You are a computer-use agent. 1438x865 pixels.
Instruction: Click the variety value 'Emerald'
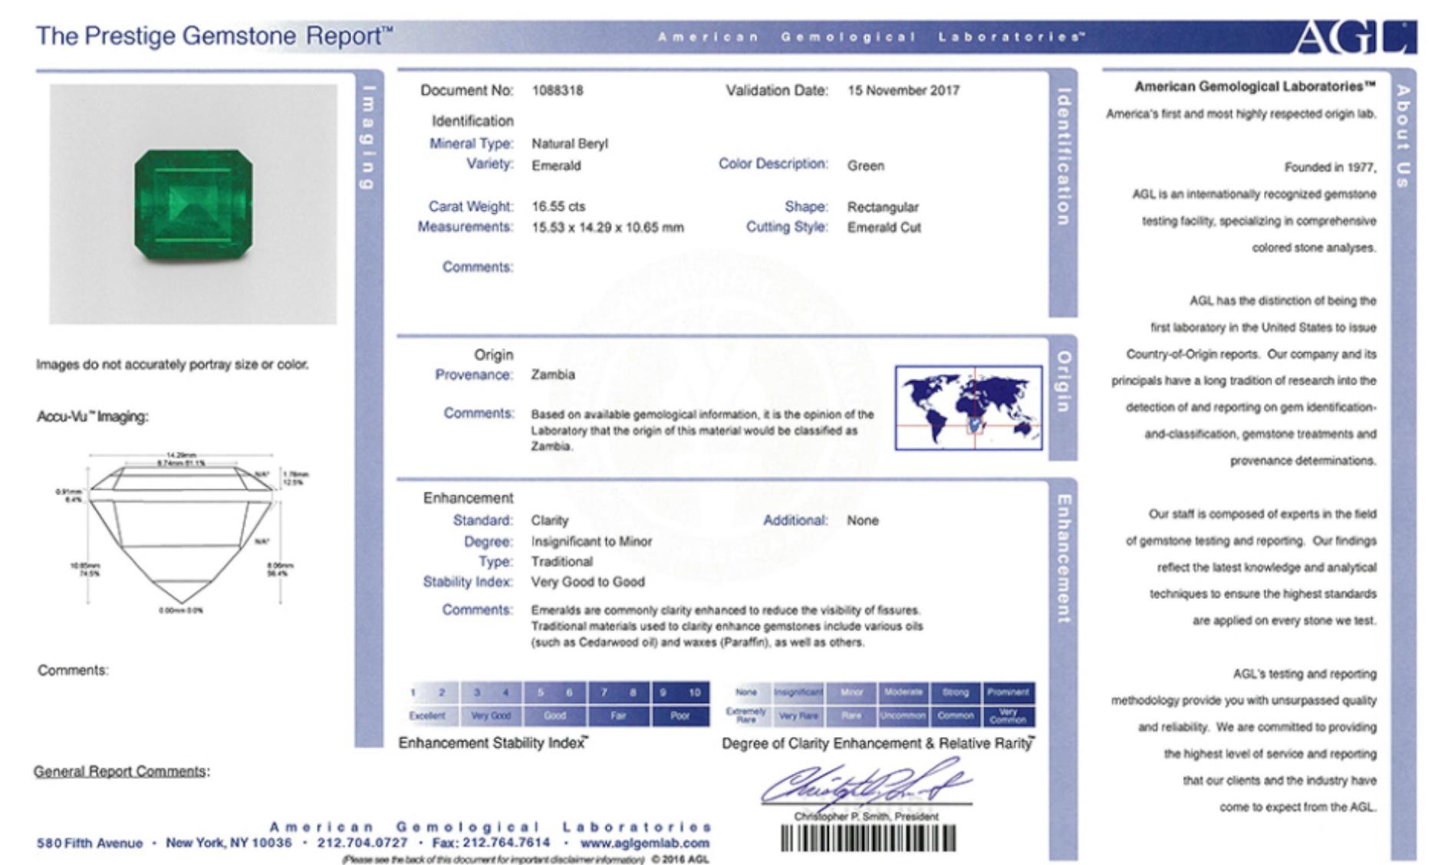point(556,166)
